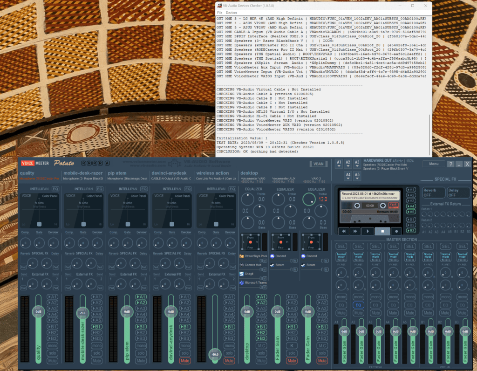477x371 pixels.
Task: Click the K button on Voicemeeter AUX strip
Action: pyautogui.click(x=292, y=346)
